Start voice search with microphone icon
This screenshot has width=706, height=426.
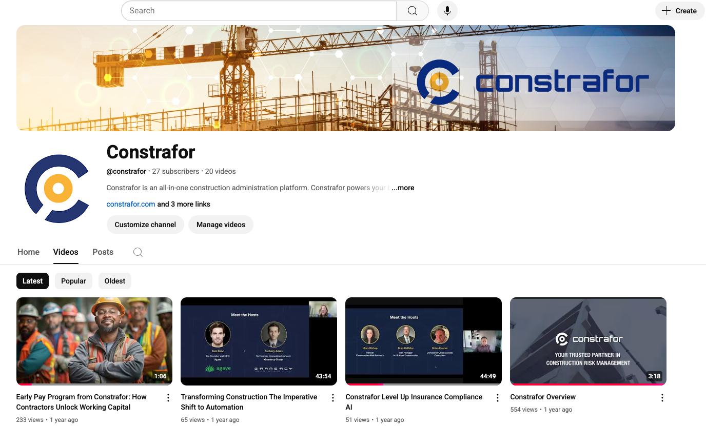447,11
